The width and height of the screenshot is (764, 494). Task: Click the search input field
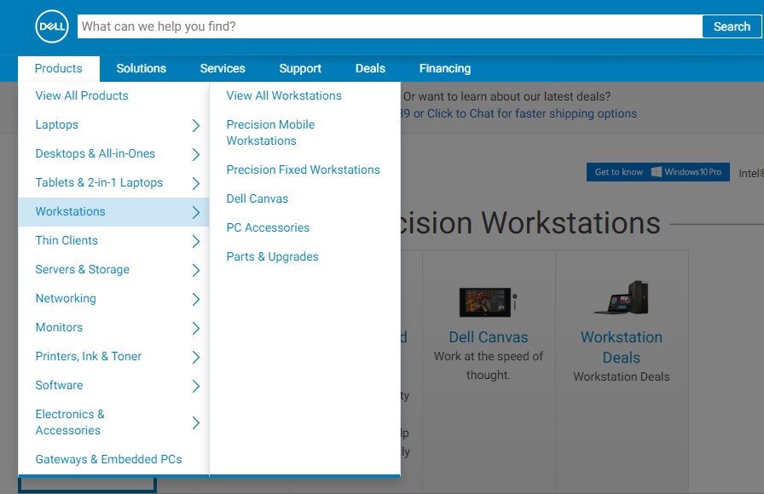click(x=390, y=26)
